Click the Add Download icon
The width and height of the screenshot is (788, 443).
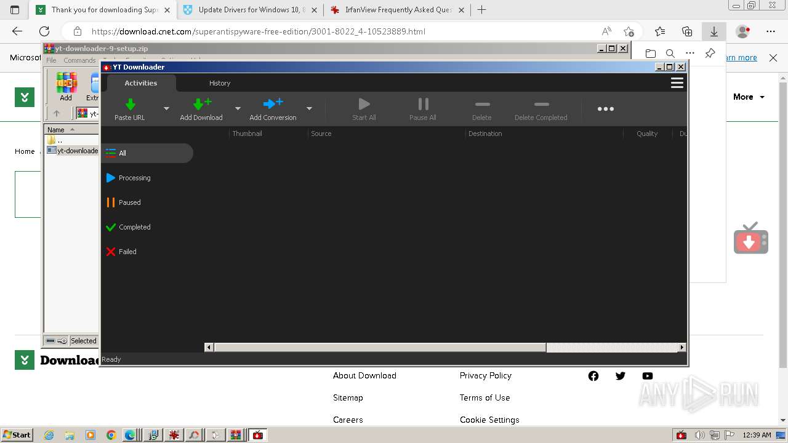click(202, 104)
